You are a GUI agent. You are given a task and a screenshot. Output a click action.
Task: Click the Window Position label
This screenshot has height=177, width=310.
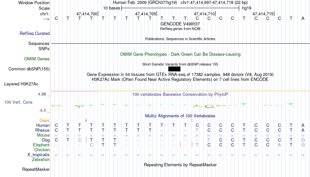pyautogui.click(x=34, y=3)
